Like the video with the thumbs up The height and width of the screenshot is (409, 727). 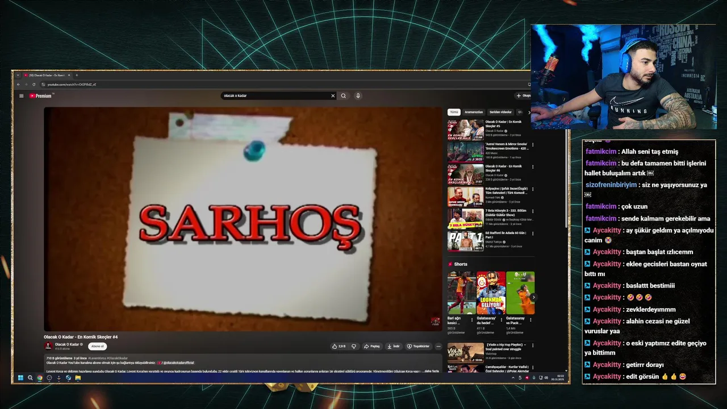339,346
